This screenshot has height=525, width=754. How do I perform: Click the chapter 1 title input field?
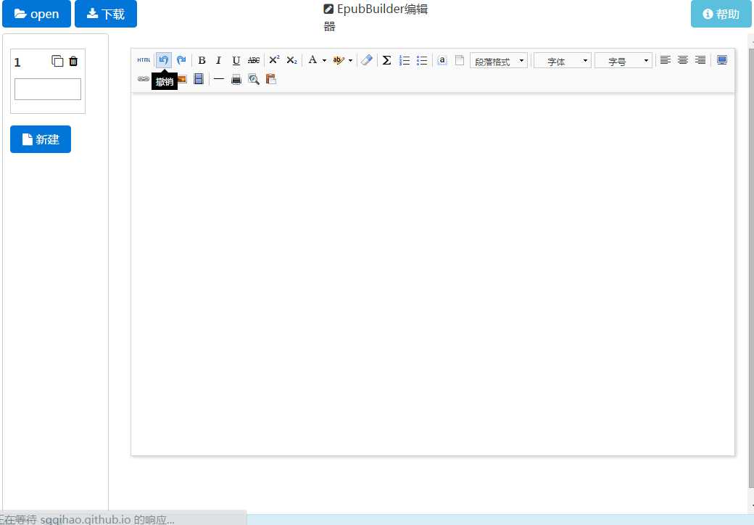click(48, 89)
